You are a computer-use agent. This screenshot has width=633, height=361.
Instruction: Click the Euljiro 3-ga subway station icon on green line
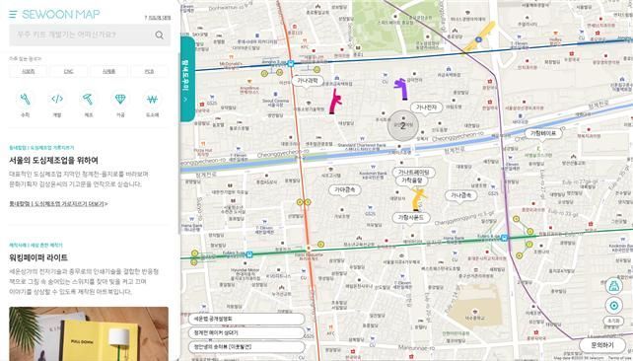[249, 254]
